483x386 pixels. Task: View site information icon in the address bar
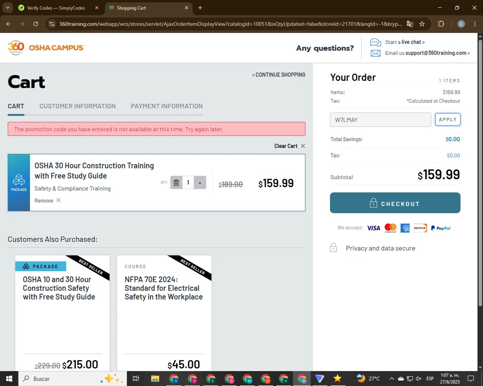pyautogui.click(x=52, y=24)
